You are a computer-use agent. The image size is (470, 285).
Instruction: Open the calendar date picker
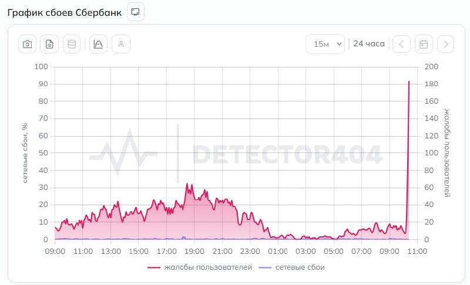424,44
